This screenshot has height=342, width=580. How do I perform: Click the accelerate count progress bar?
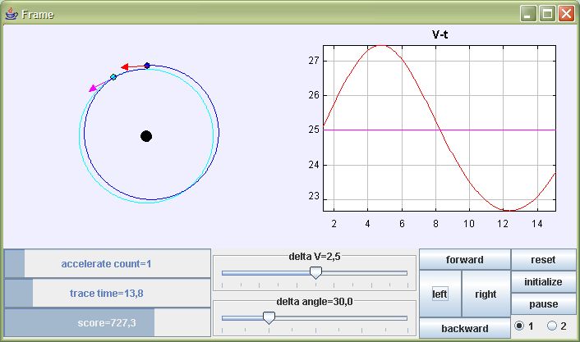(x=108, y=264)
